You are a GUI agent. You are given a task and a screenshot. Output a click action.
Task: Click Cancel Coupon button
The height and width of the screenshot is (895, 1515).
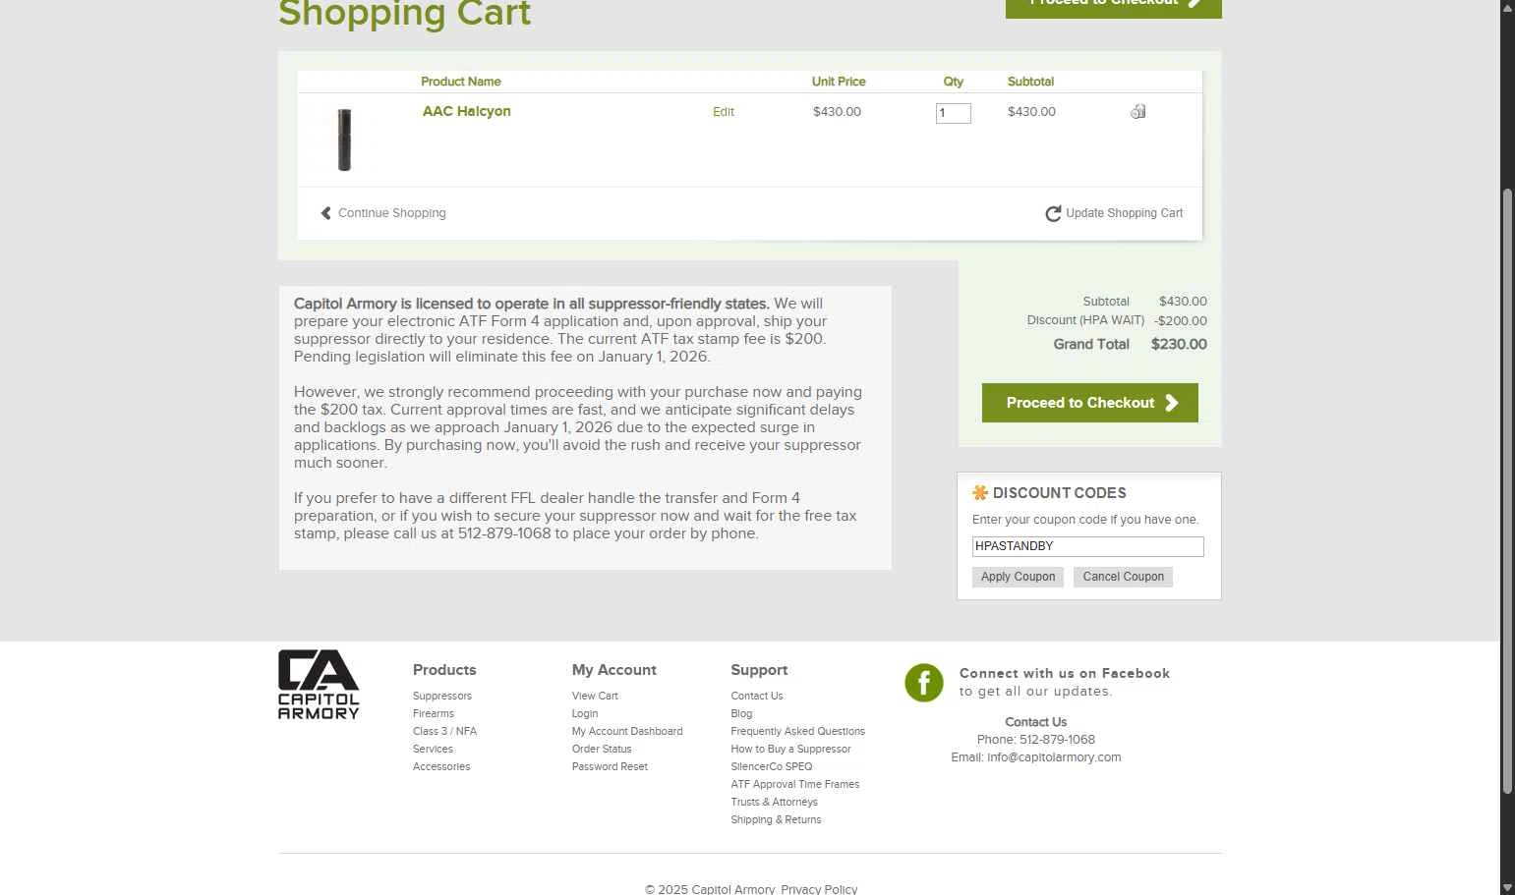pos(1124,577)
